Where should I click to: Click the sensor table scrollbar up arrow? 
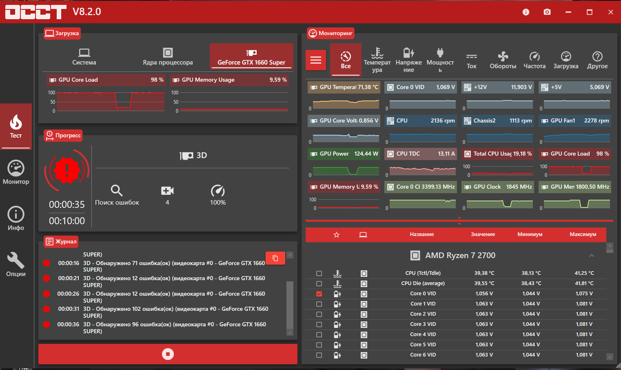click(x=610, y=246)
